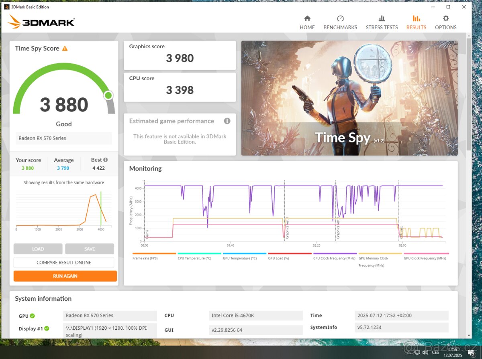Click the orange RUN AGAIN button

coord(65,276)
